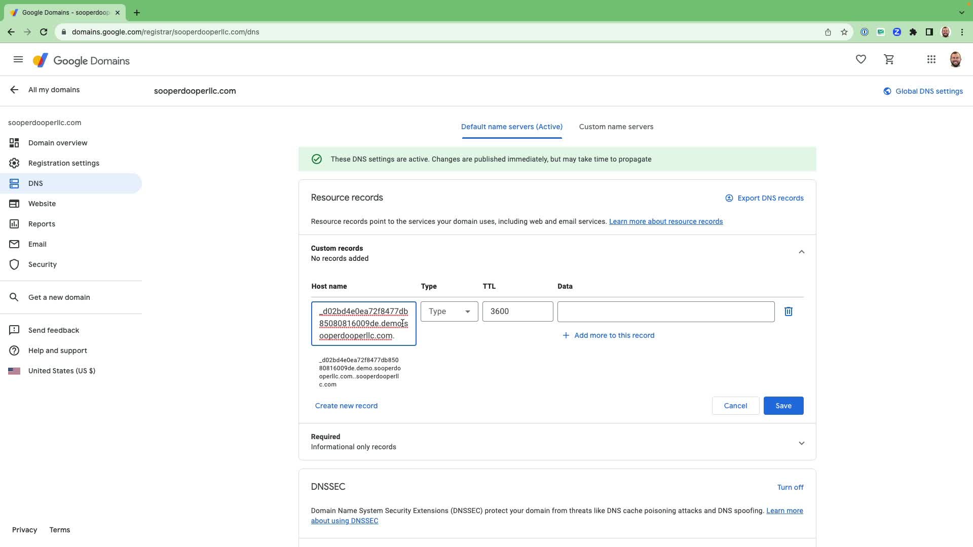
Task: Open the main hamburger menu
Action: pos(18,60)
